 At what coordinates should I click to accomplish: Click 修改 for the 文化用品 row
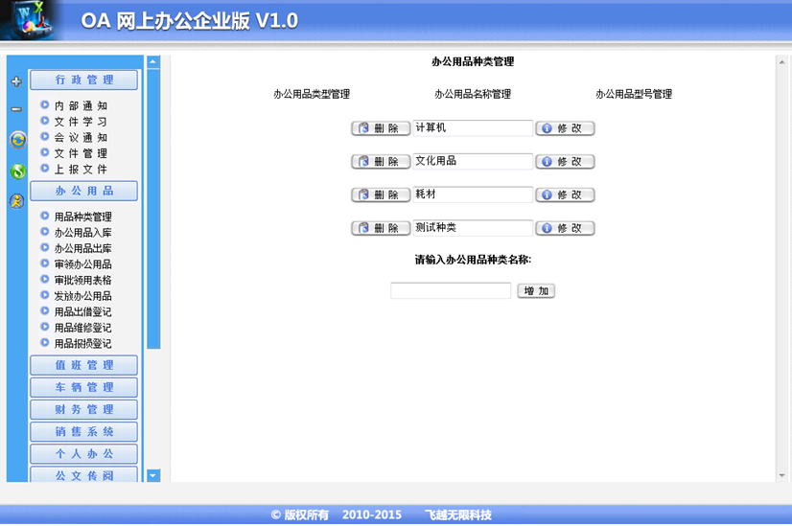(x=565, y=162)
